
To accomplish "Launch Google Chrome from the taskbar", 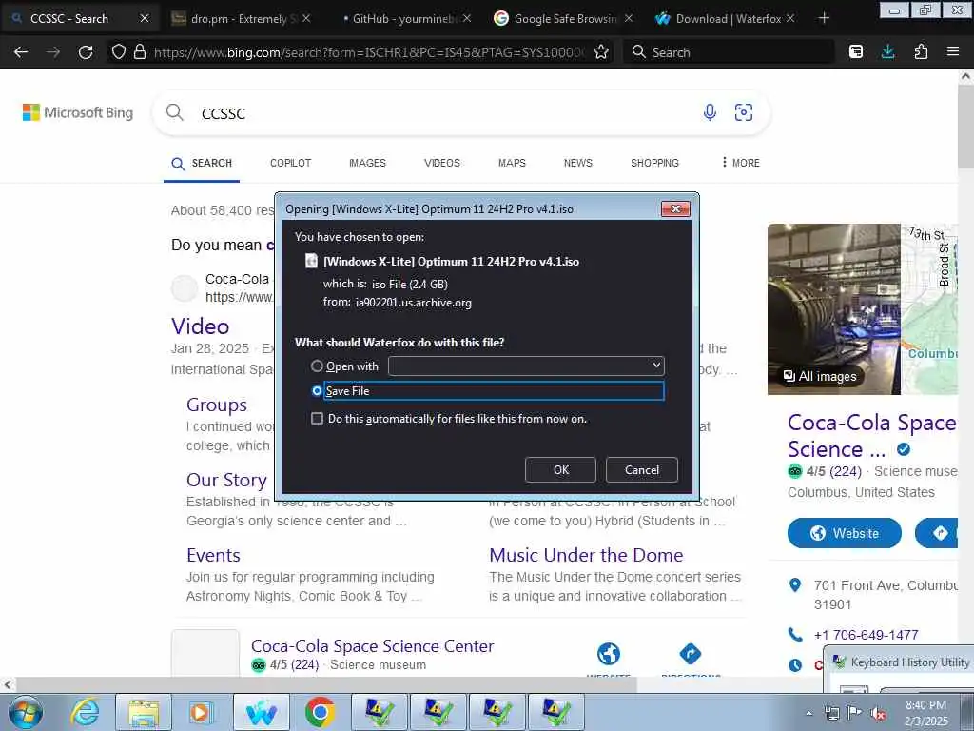I will 320,712.
